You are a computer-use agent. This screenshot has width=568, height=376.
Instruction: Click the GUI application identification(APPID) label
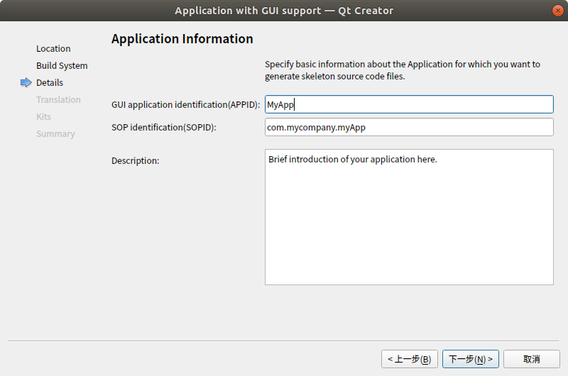185,105
